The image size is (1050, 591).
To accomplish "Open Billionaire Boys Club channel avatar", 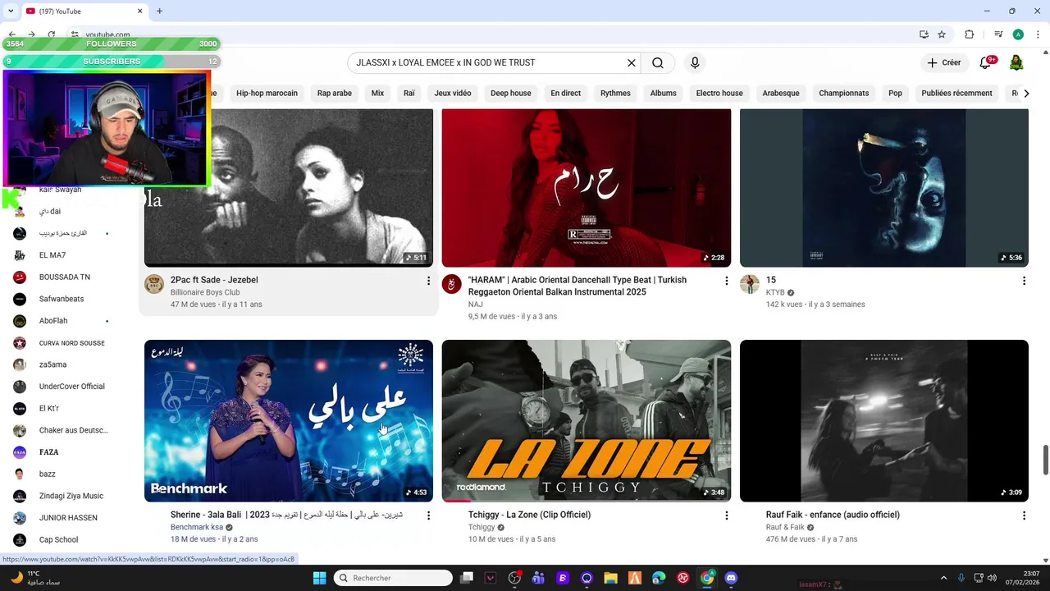I will tap(154, 284).
